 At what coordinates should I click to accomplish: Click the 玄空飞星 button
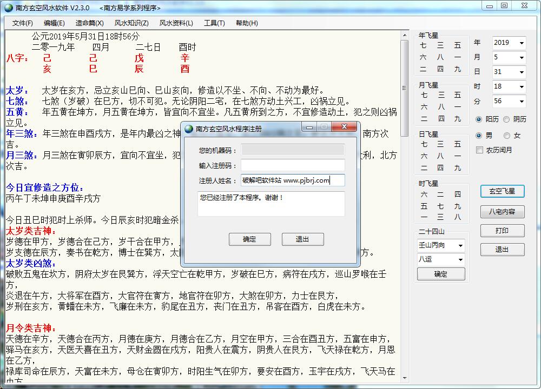pos(503,191)
